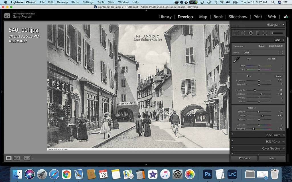Open the Profile Browser grid icon
The image size is (292, 182).
pos(281,52)
